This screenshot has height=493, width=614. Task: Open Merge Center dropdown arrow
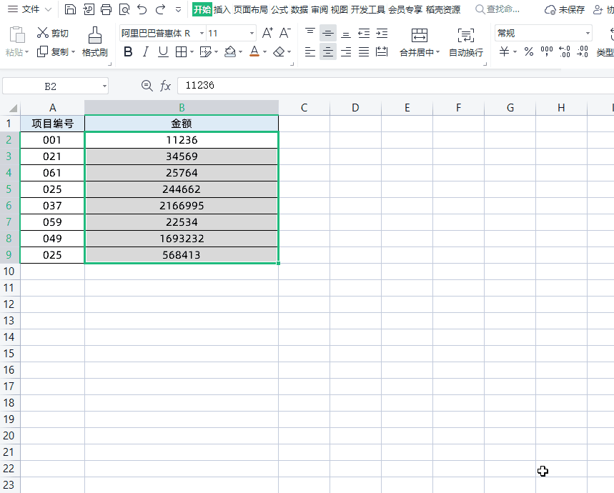tap(437, 52)
